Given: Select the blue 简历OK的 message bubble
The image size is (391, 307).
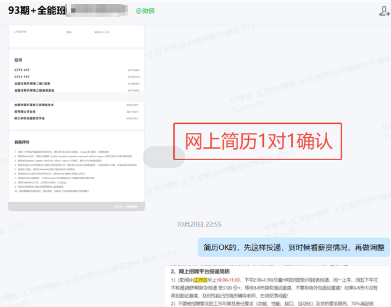Looking at the screenshot, I should (x=293, y=247).
